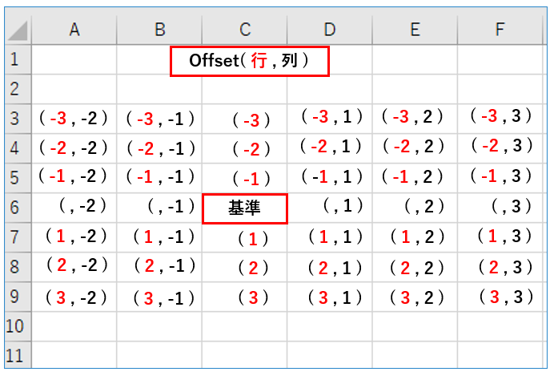
Task: Click cell F3 showing (-3,3)
Action: click(x=501, y=117)
